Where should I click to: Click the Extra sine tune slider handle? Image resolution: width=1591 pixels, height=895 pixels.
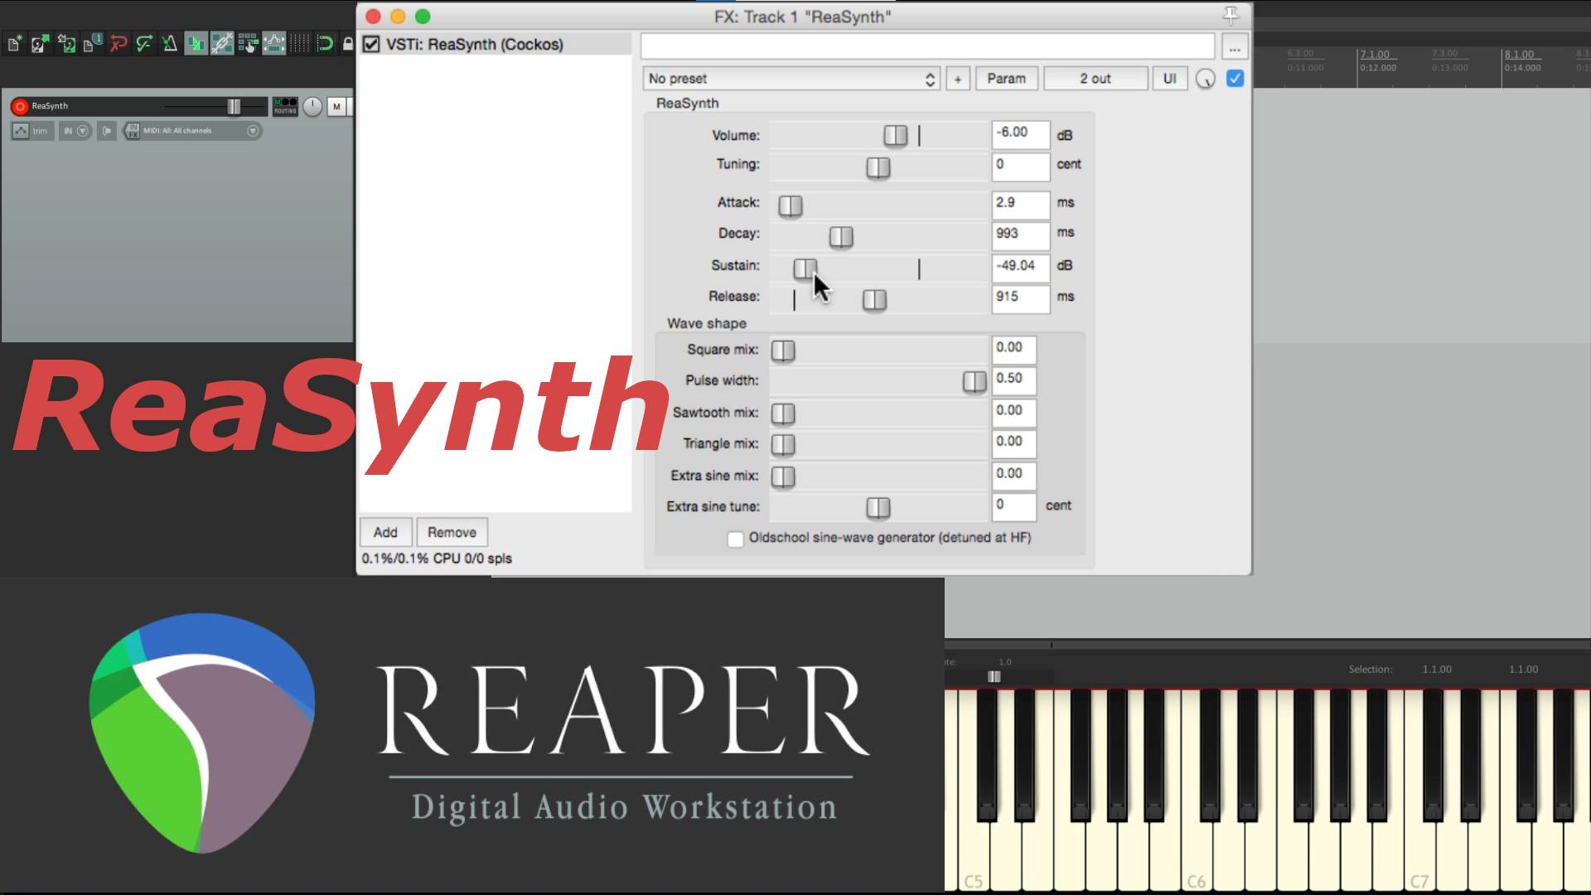tap(878, 507)
